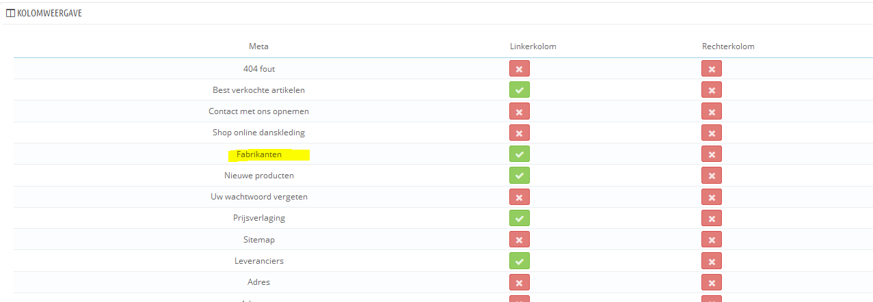Enable left column for Shop online danskleding
873x302 pixels.
(x=520, y=133)
